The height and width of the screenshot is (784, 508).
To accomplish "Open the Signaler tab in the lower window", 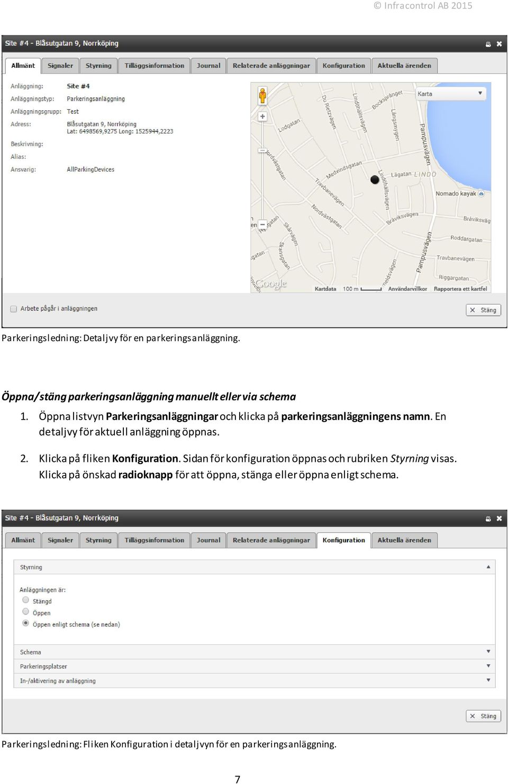I will pos(60,540).
